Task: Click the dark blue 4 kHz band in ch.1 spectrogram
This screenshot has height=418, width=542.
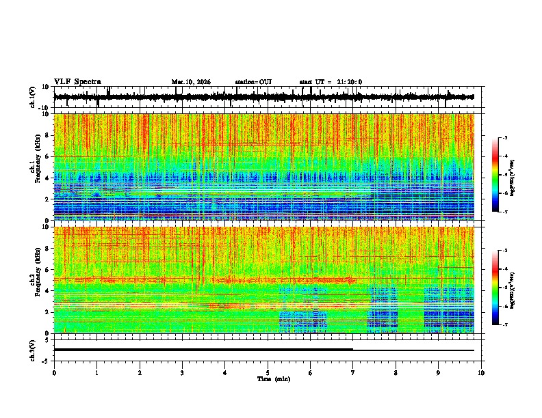Action: coord(263,178)
